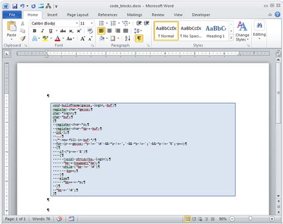Click the Paste clipboard icon

coord(11,27)
